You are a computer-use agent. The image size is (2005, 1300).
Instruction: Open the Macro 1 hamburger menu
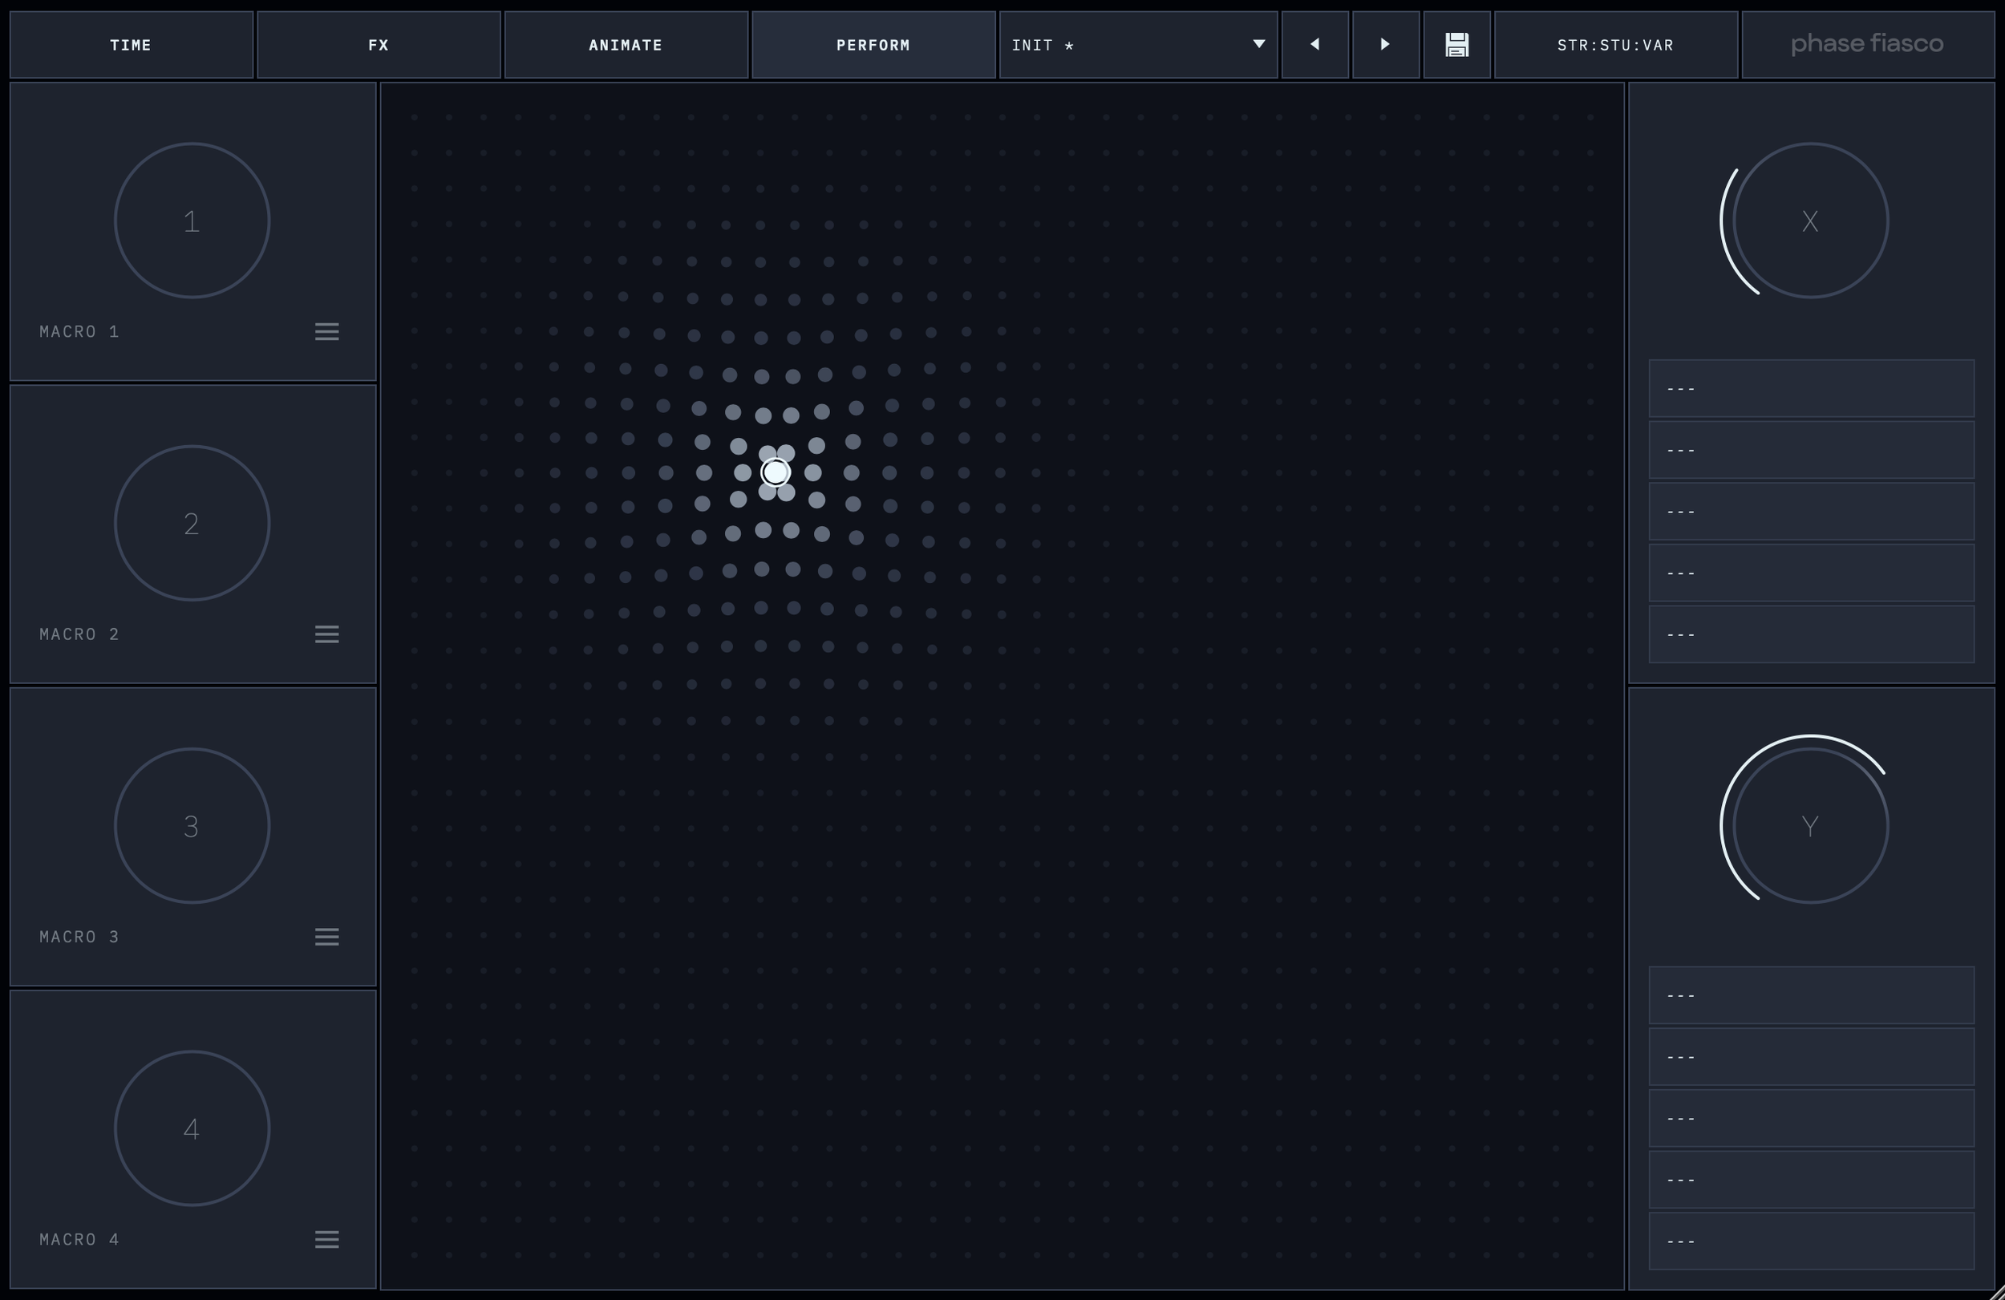[327, 332]
